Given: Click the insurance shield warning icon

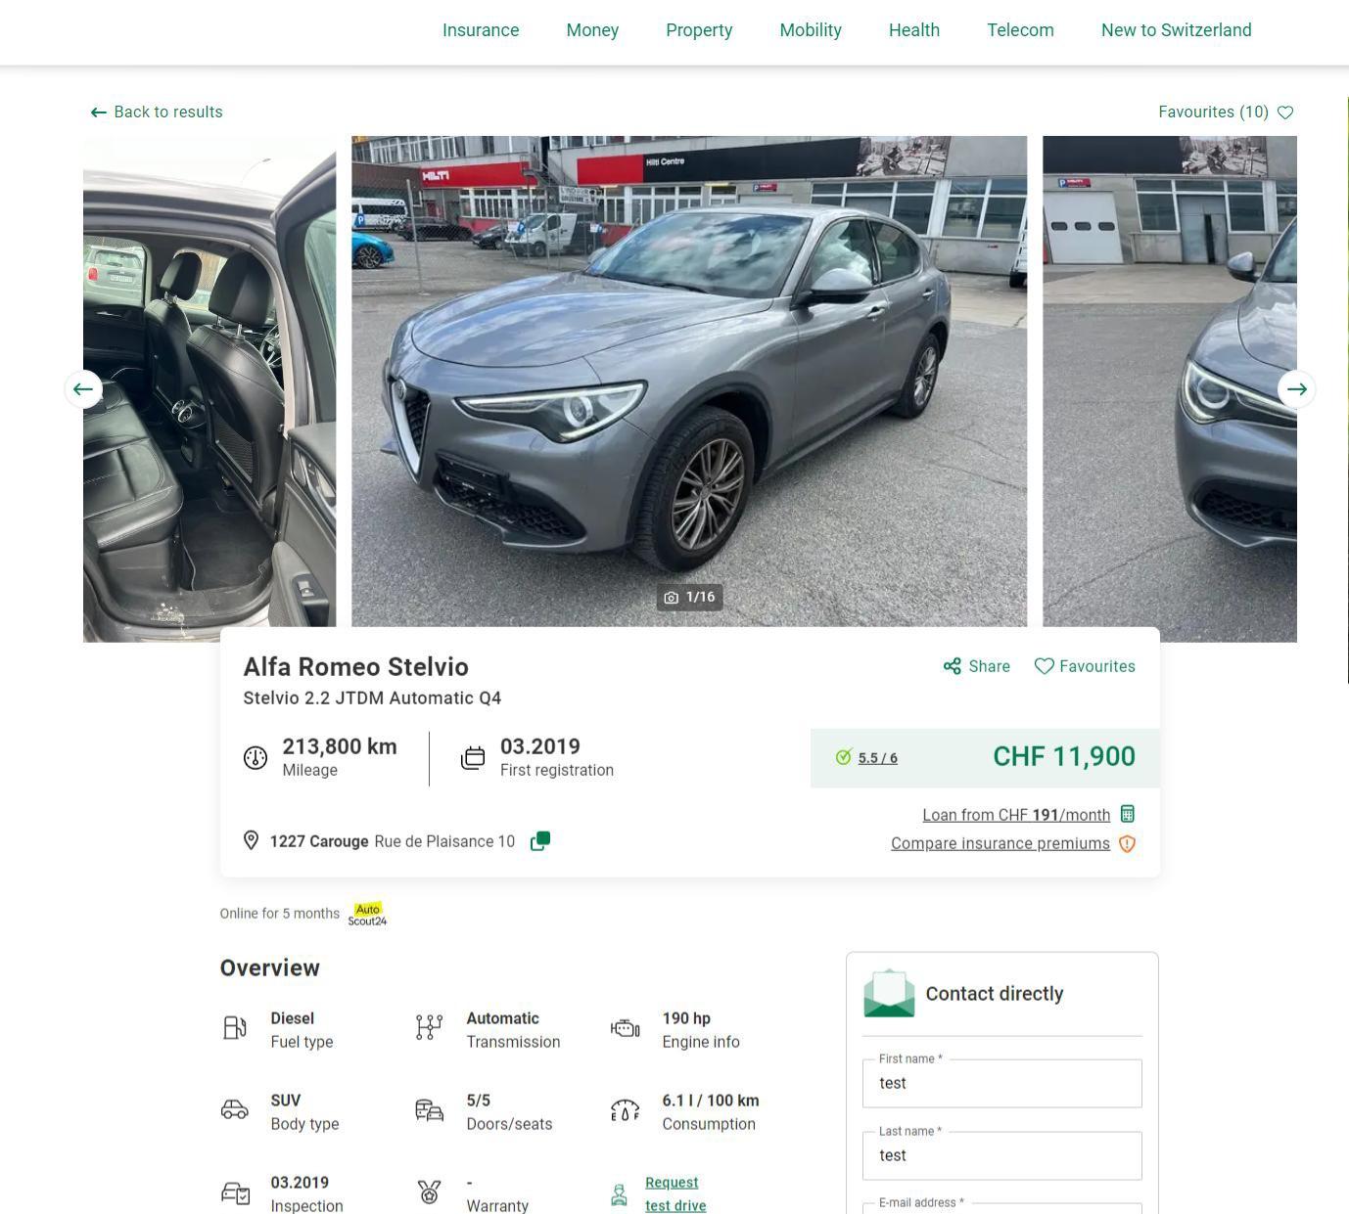Looking at the screenshot, I should pos(1128,843).
